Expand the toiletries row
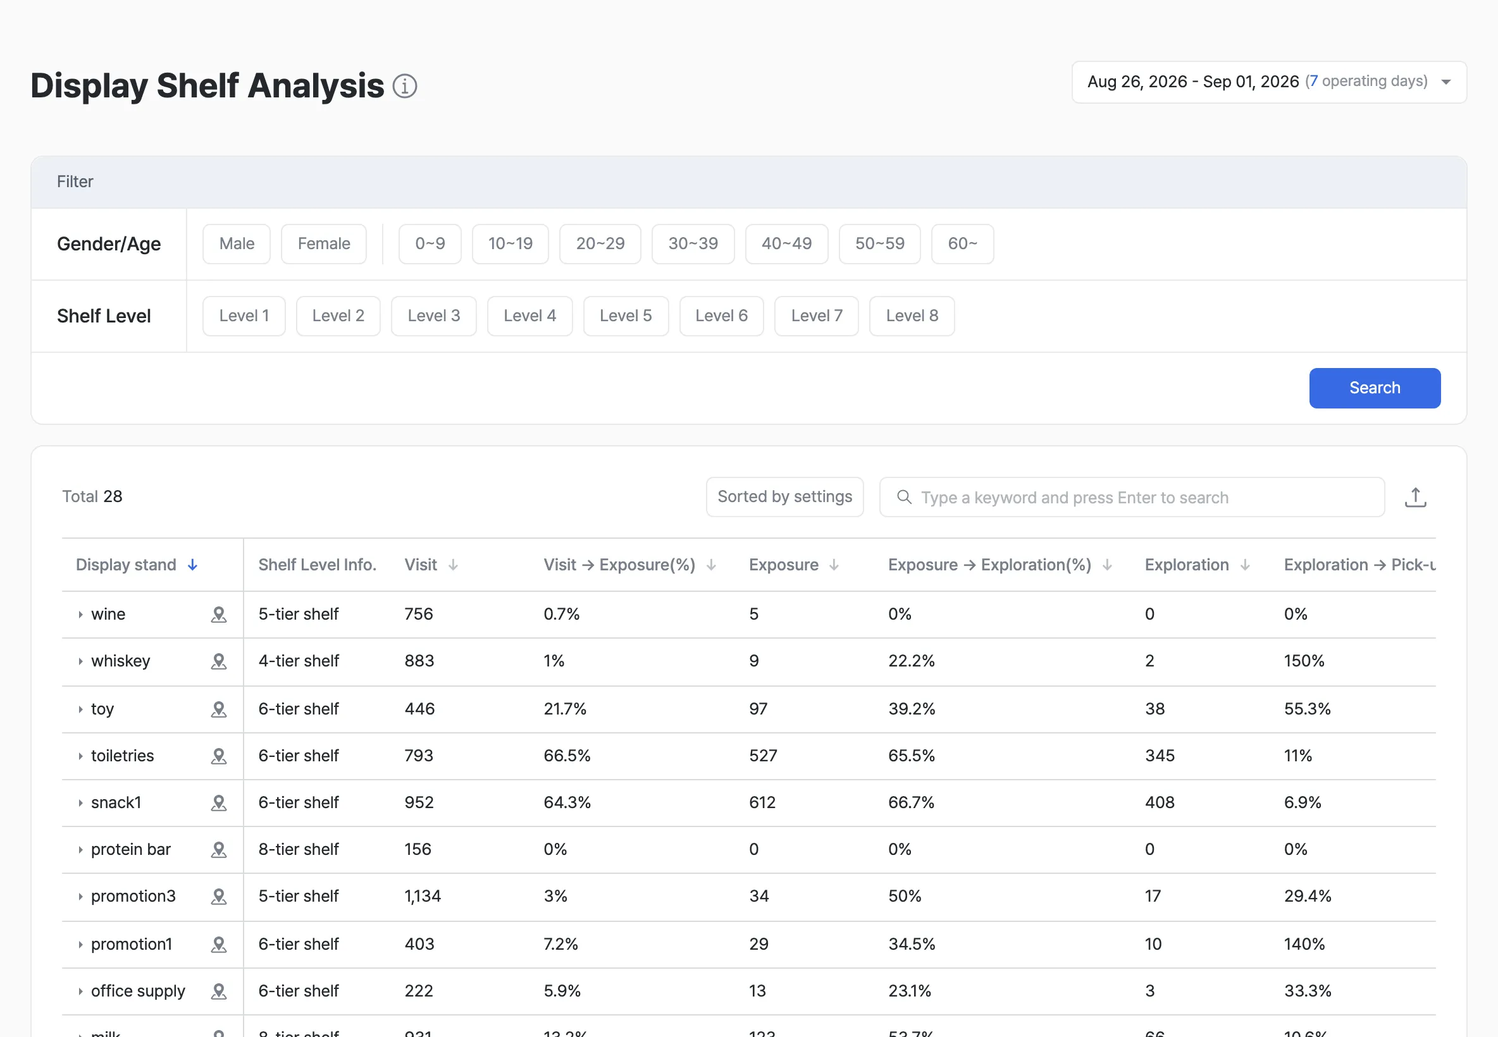The width and height of the screenshot is (1498, 1037). pyautogui.click(x=80, y=756)
